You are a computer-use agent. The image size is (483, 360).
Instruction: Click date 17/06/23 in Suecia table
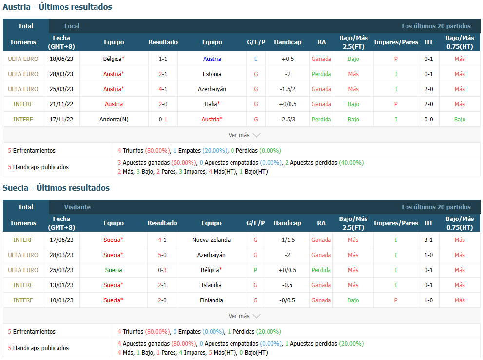pyautogui.click(x=61, y=240)
